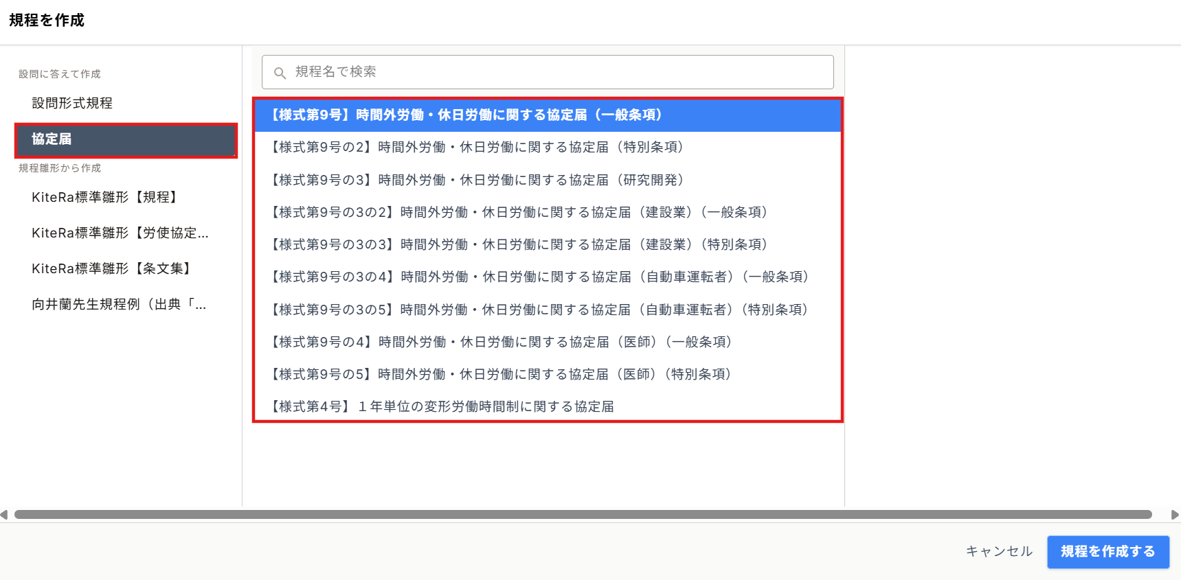Click the search magnifier icon
The image size is (1181, 580).
(280, 73)
